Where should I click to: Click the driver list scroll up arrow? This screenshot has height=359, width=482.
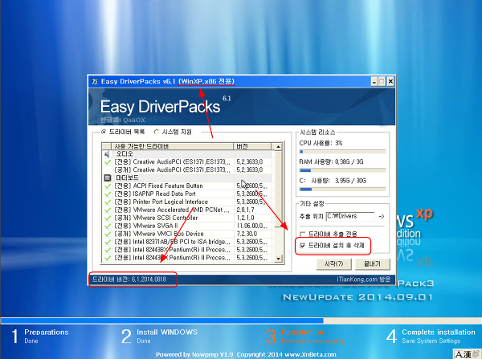(x=278, y=147)
